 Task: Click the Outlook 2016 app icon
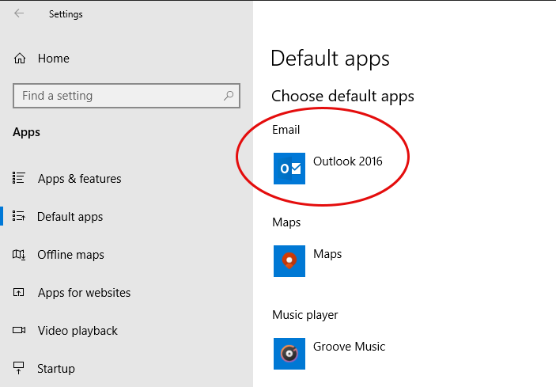(x=289, y=169)
